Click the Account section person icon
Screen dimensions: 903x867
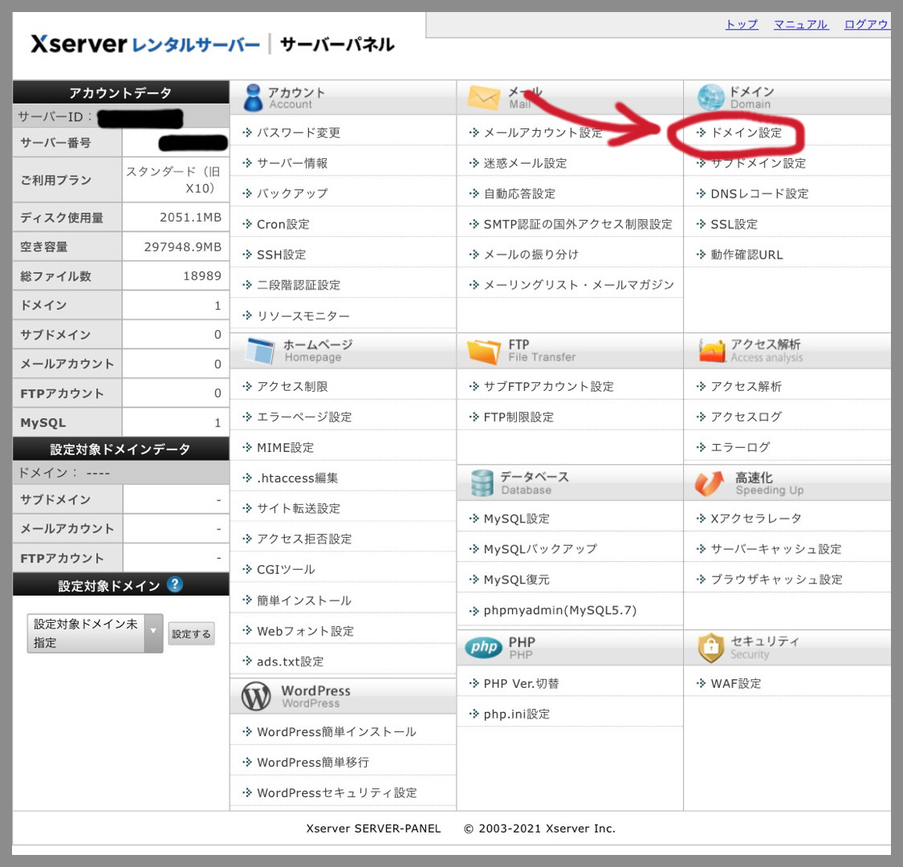click(x=253, y=97)
